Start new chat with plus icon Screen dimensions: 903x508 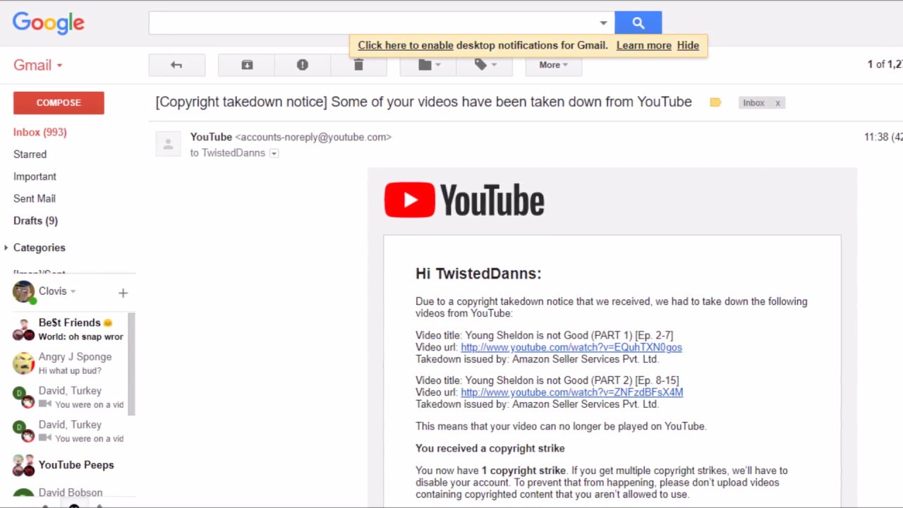point(123,292)
